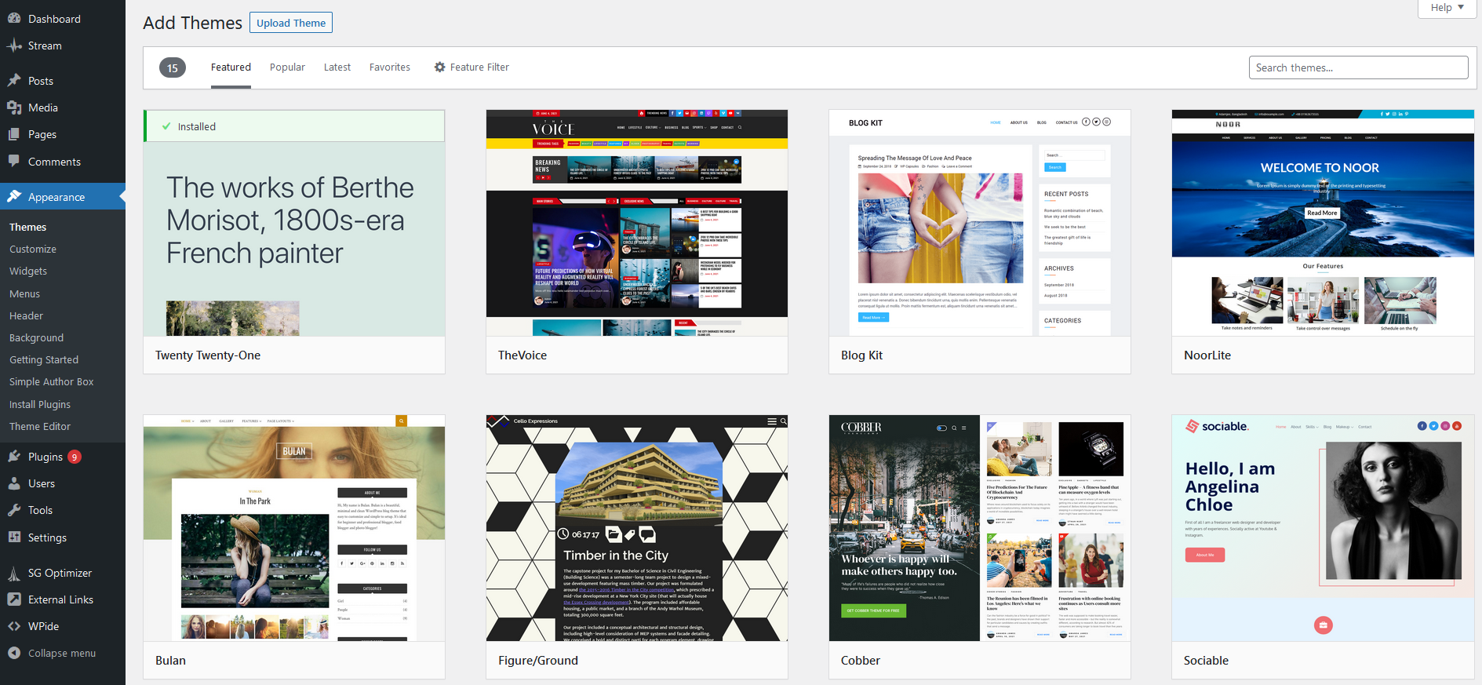Screen dimensions: 1482x685
Task: Open Plugins using the plug icon
Action: (x=14, y=457)
